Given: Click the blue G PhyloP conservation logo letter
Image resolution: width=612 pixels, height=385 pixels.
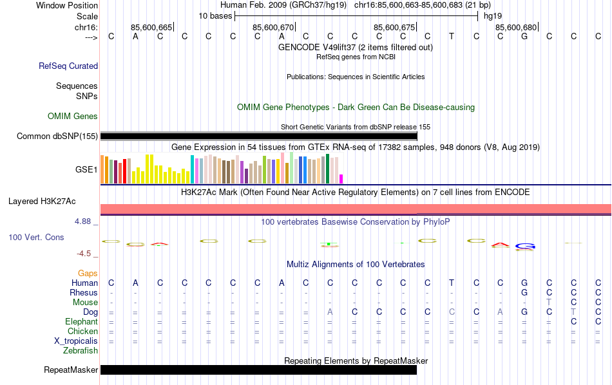Looking at the screenshot, I should click(525, 246).
